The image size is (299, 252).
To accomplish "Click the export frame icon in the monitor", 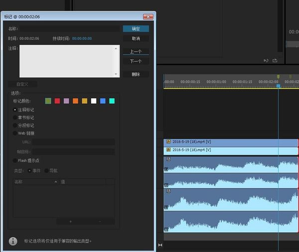I will pyautogui.click(x=275, y=60).
